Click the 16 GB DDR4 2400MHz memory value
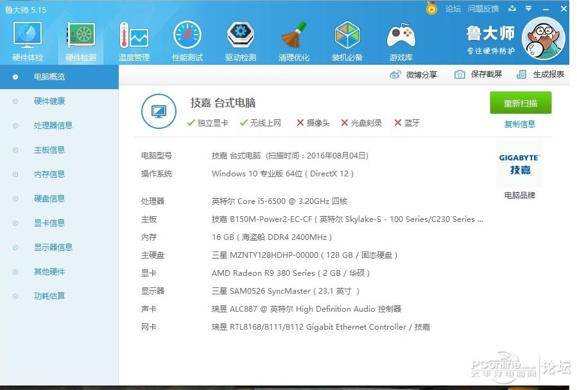 click(272, 237)
